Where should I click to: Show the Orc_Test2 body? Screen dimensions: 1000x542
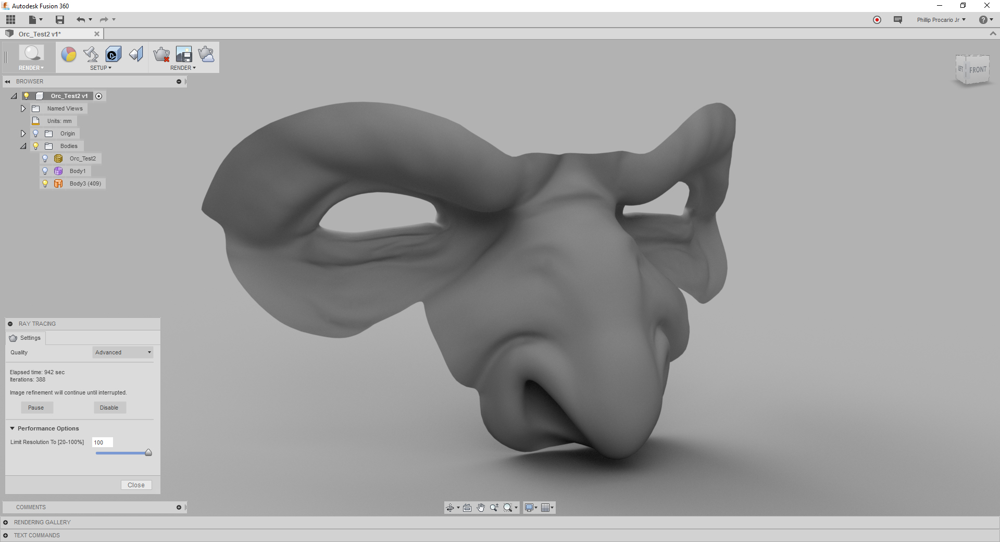(45, 158)
